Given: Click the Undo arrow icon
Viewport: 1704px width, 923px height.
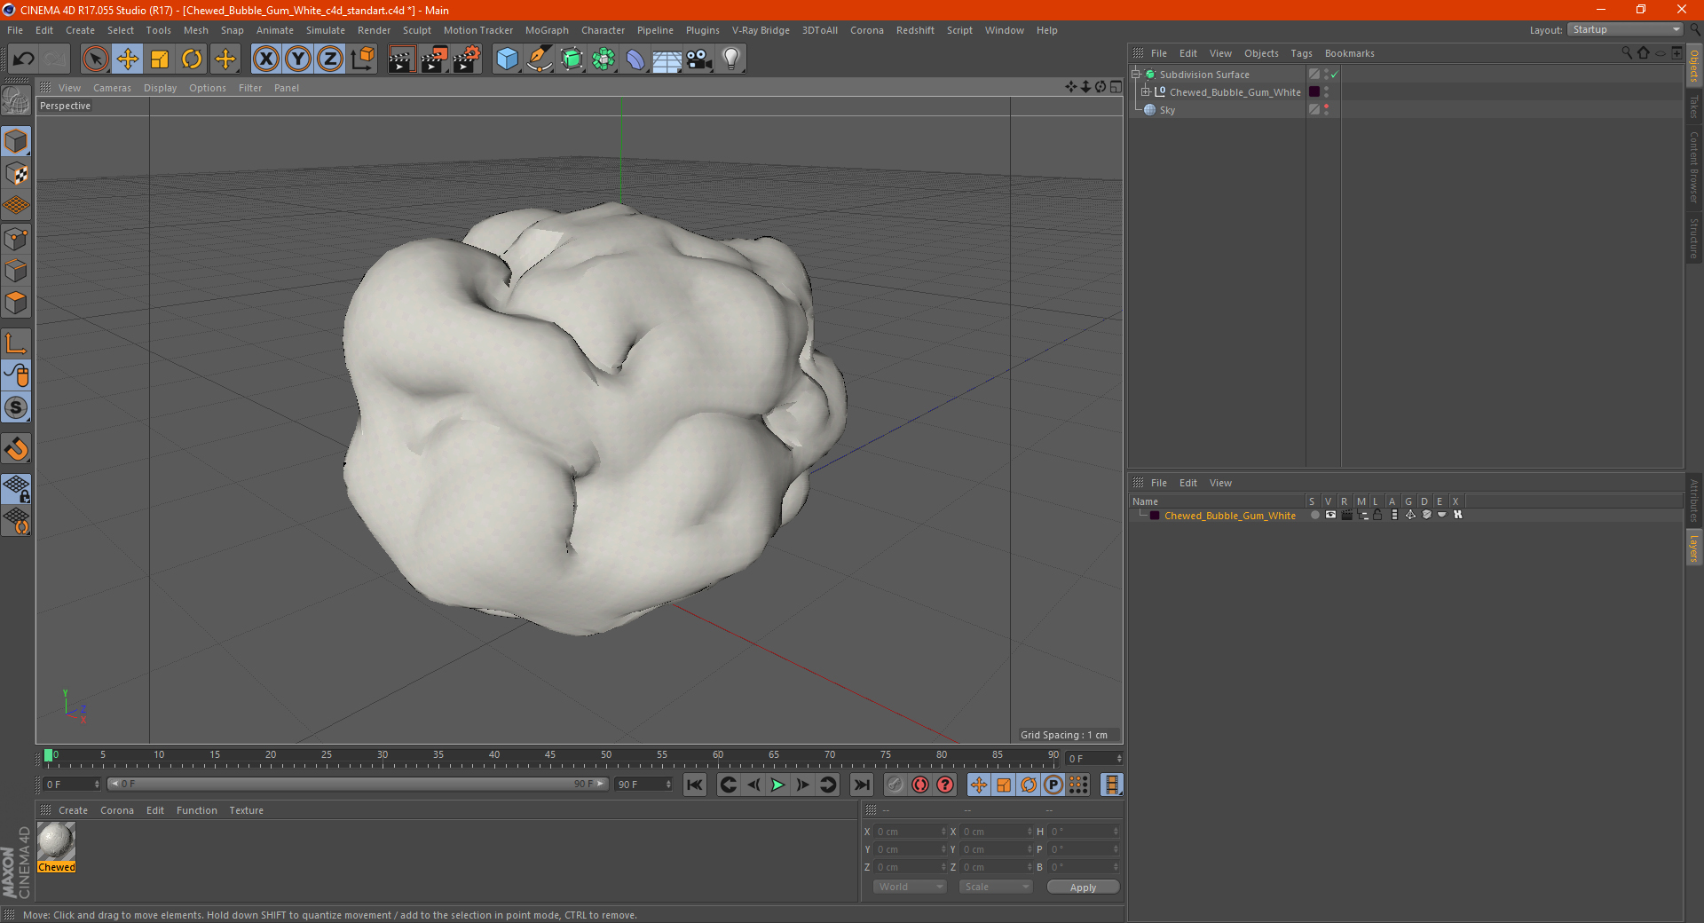Looking at the screenshot, I should click(x=24, y=59).
